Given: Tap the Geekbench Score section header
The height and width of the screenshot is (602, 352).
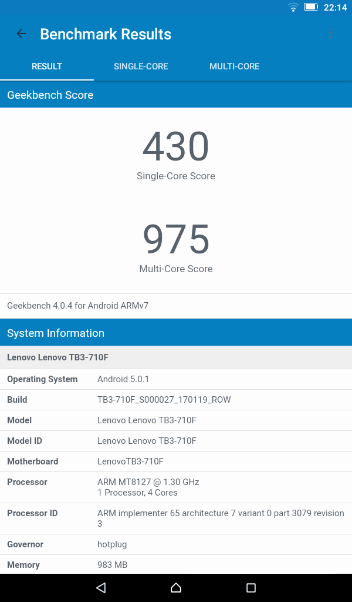Looking at the screenshot, I should [x=176, y=95].
